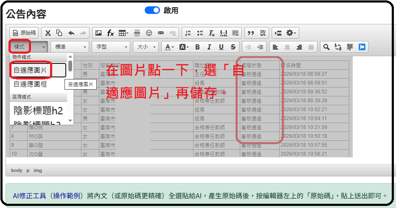The width and height of the screenshot is (396, 208).
Task: Apply block quote formatting
Action: tap(251, 33)
